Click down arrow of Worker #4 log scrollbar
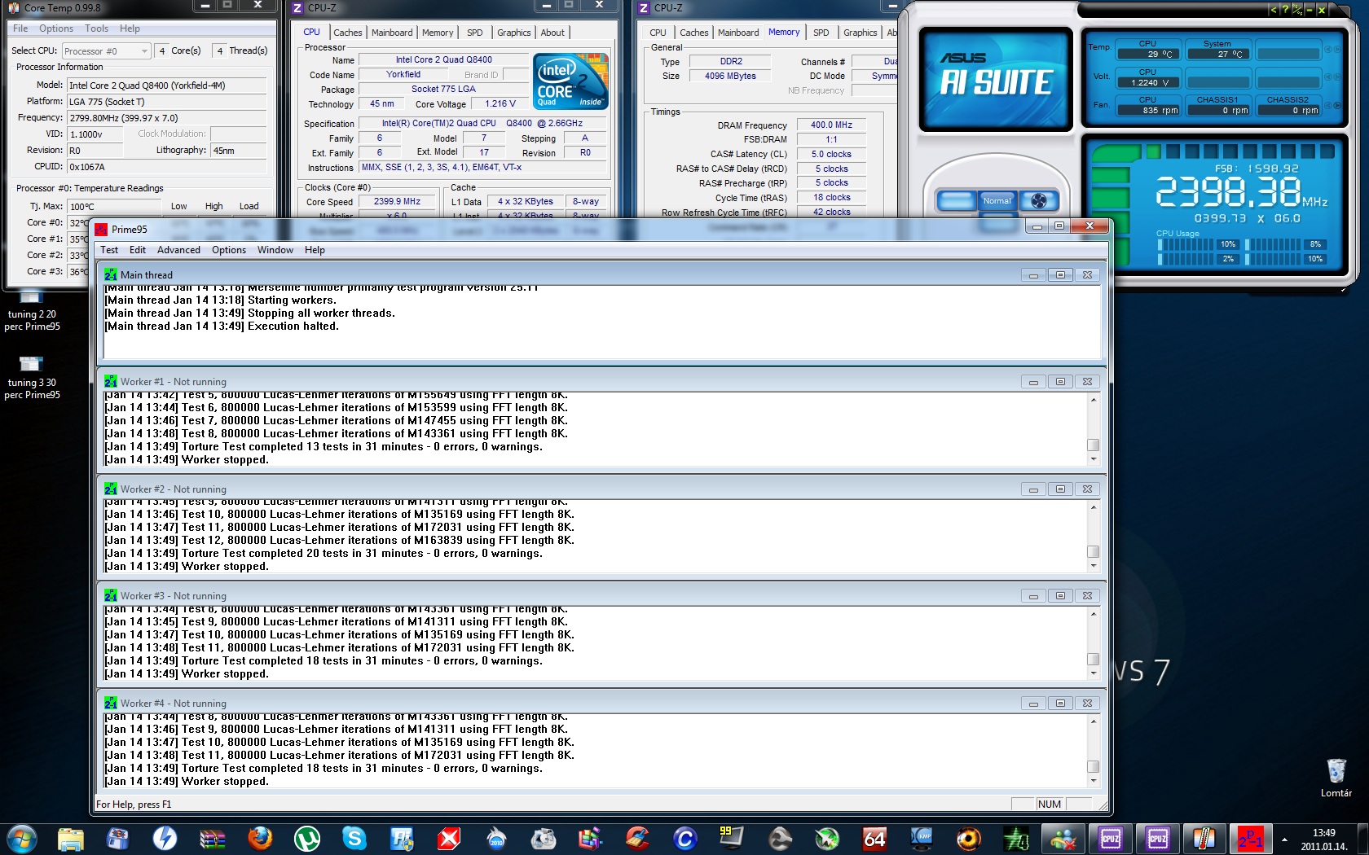The width and height of the screenshot is (1369, 855). click(1094, 781)
